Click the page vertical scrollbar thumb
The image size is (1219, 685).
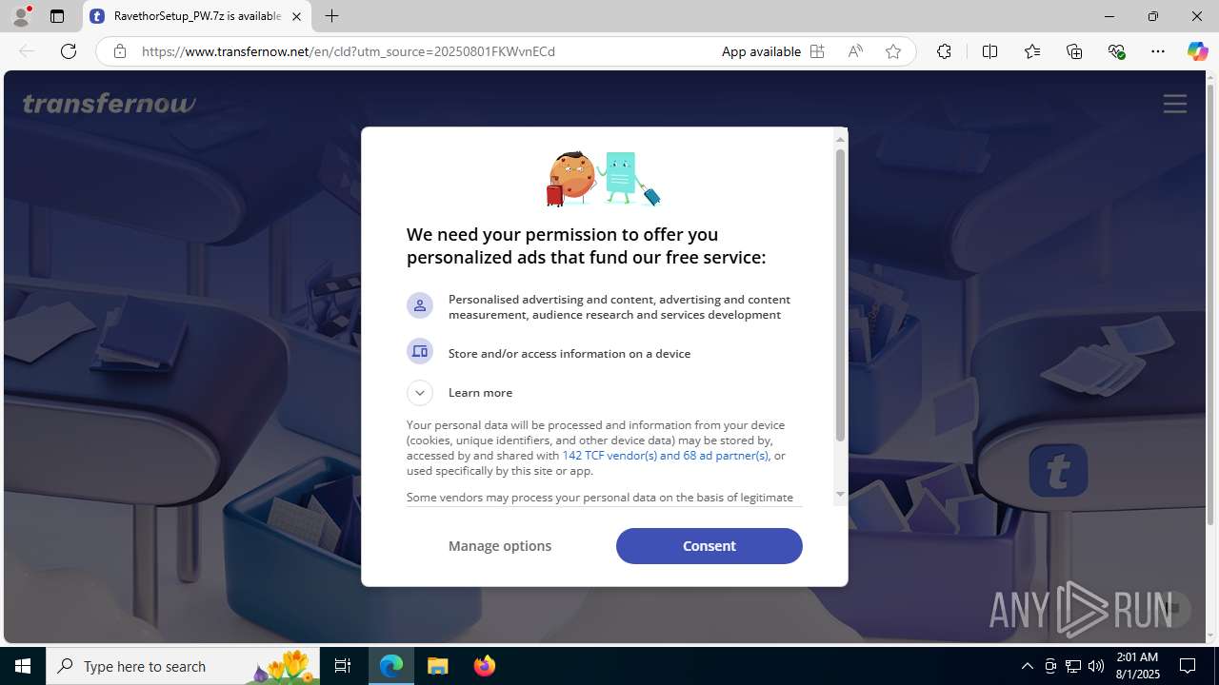tap(1210, 304)
